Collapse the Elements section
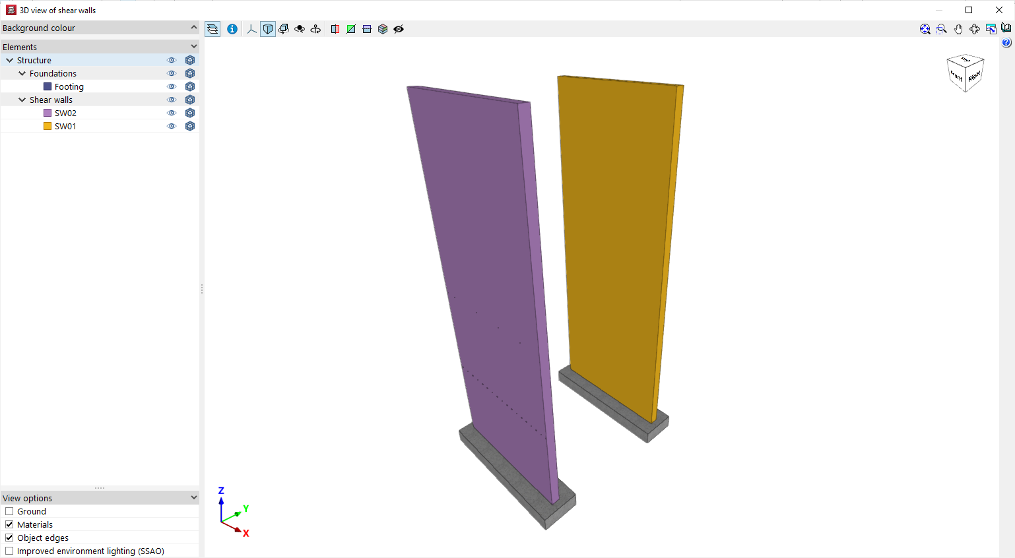The height and width of the screenshot is (558, 1015). pyautogui.click(x=193, y=47)
